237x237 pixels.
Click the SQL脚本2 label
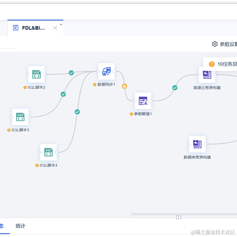[37, 88]
